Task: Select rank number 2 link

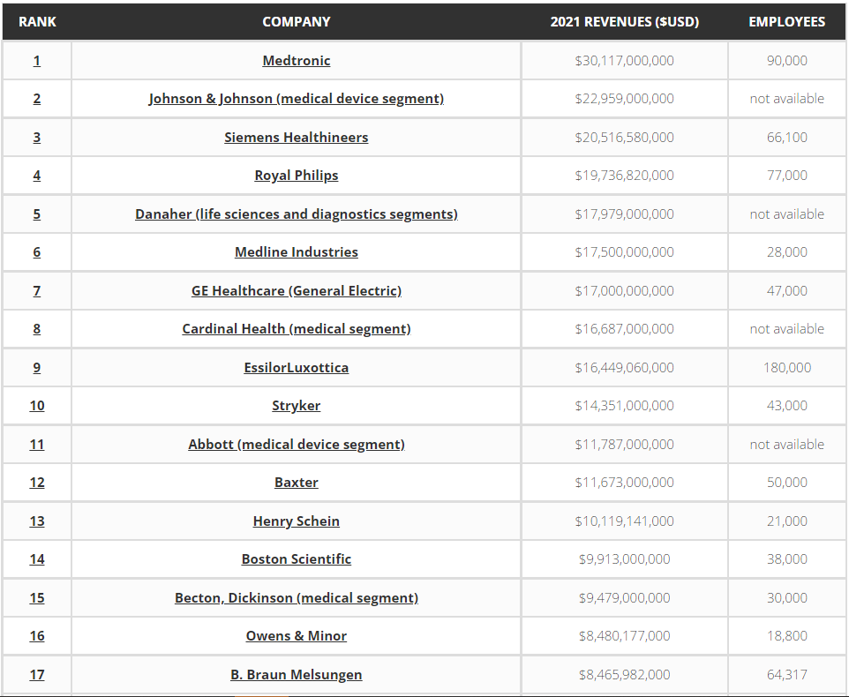Action: 37,99
